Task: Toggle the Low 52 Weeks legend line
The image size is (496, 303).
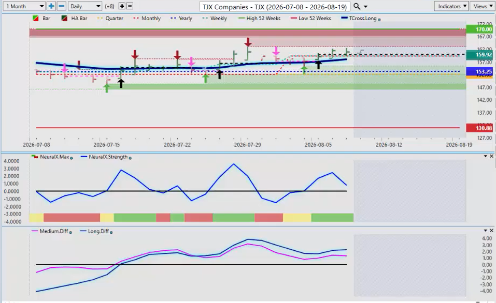Action: [311, 18]
